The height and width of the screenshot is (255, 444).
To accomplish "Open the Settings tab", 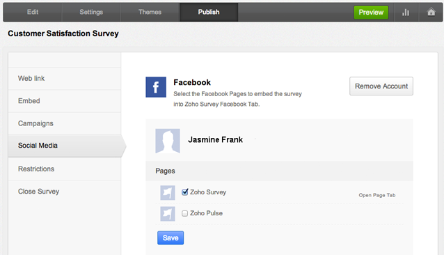I will click(91, 12).
